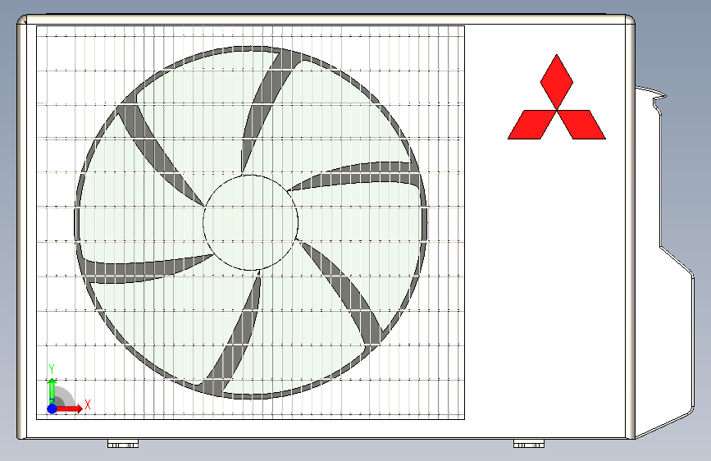Select the right mounting foot under the unit

(x=529, y=443)
